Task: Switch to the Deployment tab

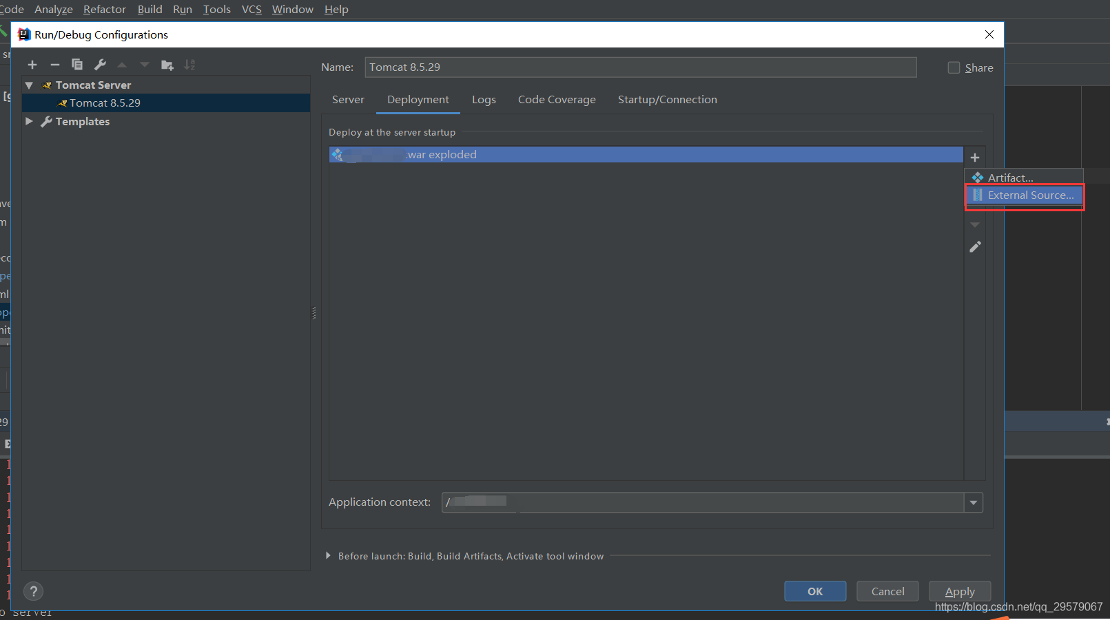Action: [418, 100]
